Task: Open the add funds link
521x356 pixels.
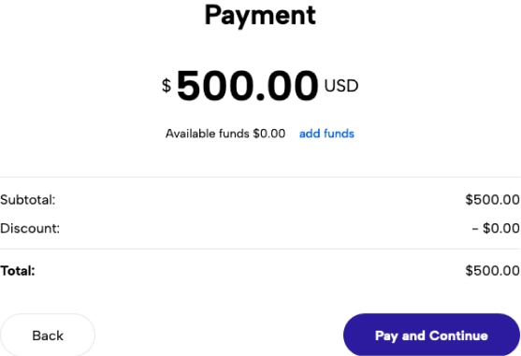Action: point(326,134)
